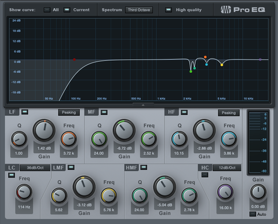Click the HF Q value 10.15
Screen dimensions: 278x224
click(x=179, y=153)
